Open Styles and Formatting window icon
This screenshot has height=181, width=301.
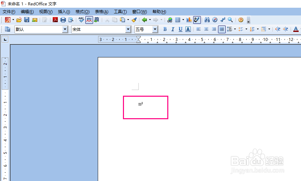tap(8, 29)
